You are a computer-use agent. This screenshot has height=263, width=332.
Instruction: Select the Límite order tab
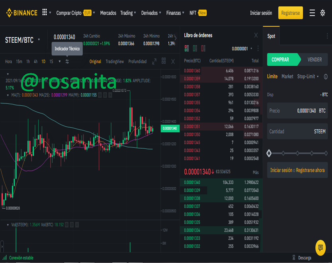(x=272, y=77)
